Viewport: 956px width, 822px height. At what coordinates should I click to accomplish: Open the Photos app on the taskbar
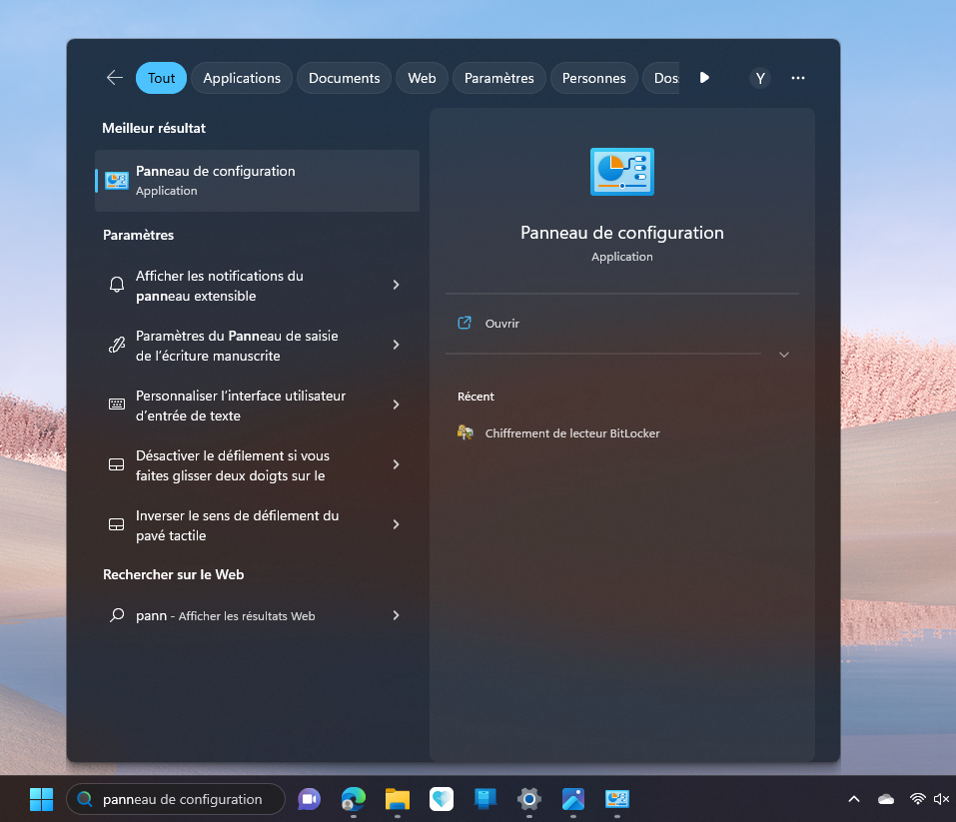(573, 799)
